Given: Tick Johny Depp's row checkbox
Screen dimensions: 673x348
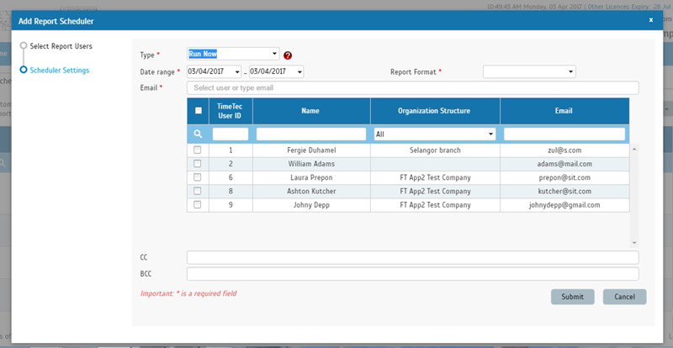Looking at the screenshot, I should coord(198,204).
